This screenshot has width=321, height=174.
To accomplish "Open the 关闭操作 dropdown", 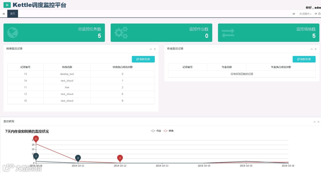I will 305,14.
